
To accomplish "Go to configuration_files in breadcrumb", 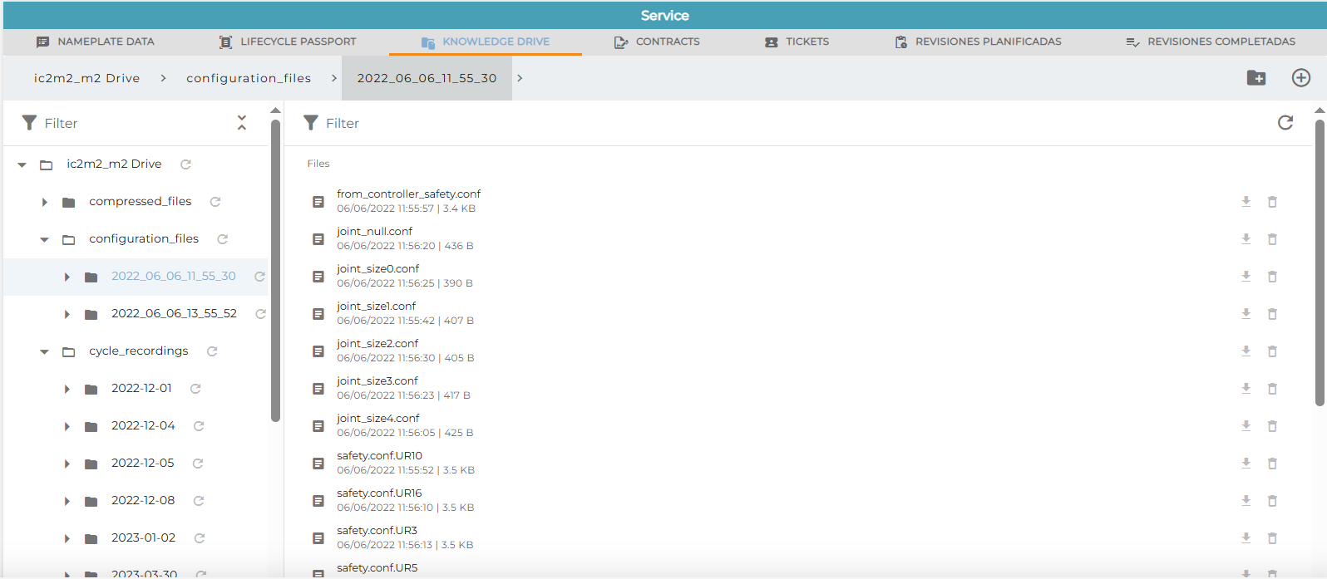I will (249, 78).
